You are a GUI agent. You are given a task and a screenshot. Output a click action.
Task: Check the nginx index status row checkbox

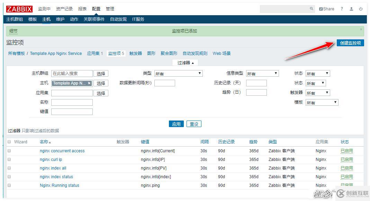coord(9,176)
